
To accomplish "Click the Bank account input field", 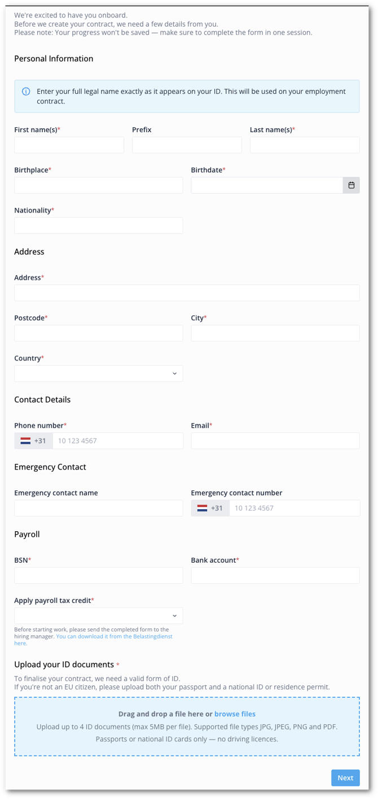I will pos(275,575).
